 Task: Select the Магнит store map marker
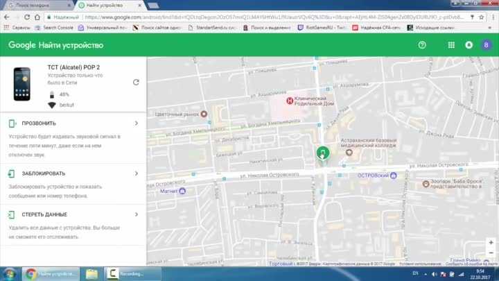click(x=182, y=191)
